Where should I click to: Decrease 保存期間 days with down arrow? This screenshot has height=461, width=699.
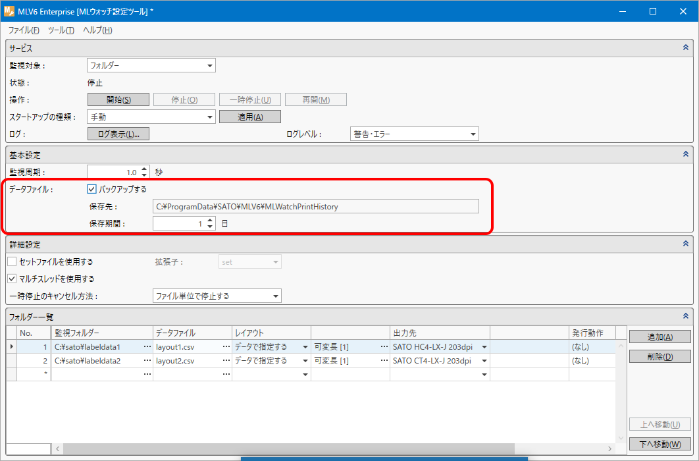(210, 227)
